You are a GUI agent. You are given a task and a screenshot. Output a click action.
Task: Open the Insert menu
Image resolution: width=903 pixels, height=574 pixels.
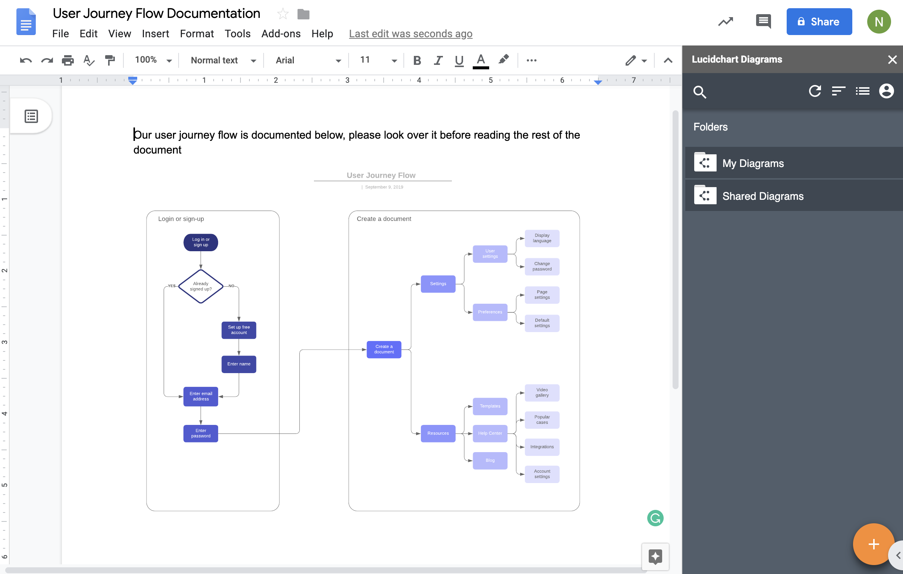[155, 34]
